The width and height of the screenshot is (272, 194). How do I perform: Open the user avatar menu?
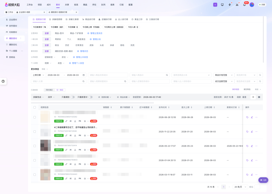[252, 5]
